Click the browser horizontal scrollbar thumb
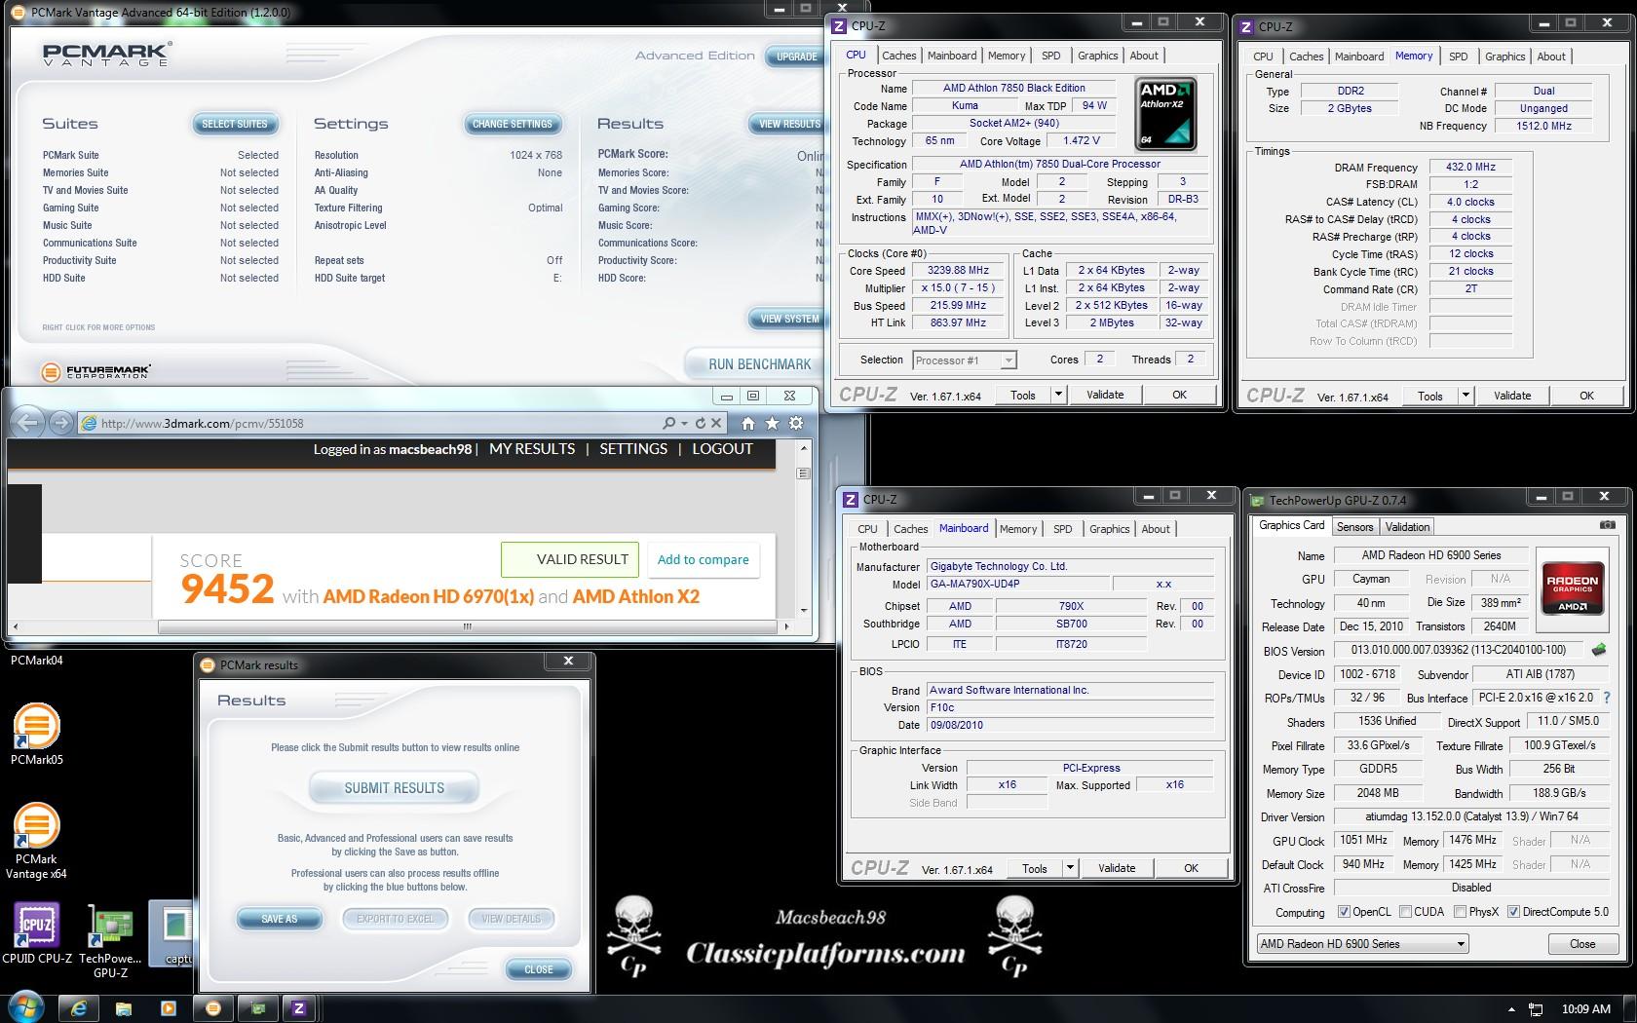 (467, 625)
